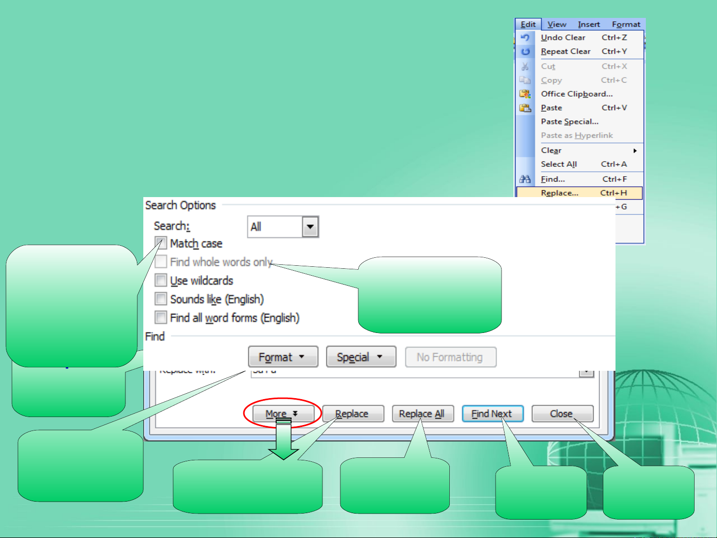Open Office Clipboard entry

[580, 94]
